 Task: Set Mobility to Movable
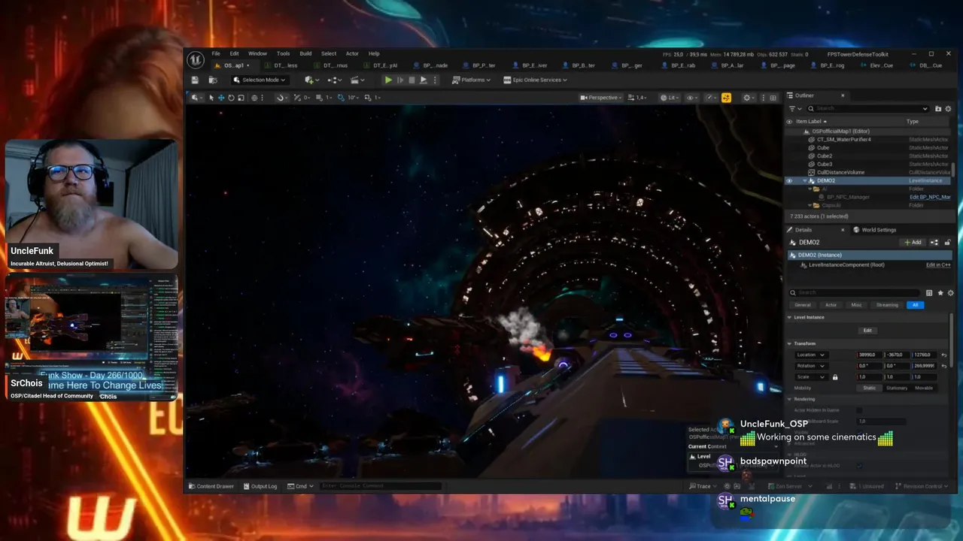click(x=924, y=388)
